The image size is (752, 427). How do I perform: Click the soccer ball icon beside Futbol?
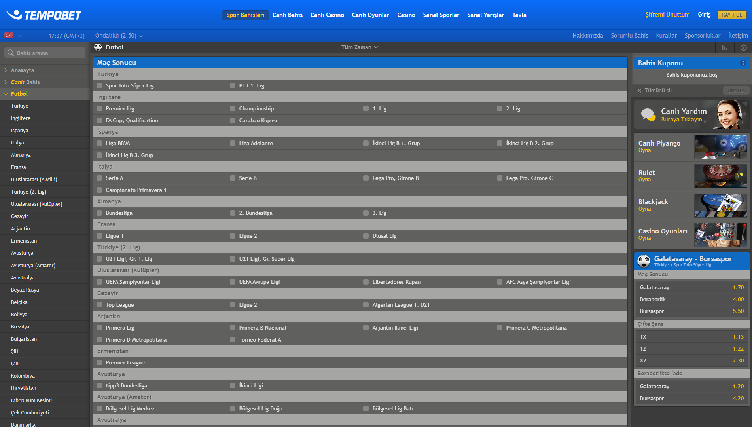(98, 47)
